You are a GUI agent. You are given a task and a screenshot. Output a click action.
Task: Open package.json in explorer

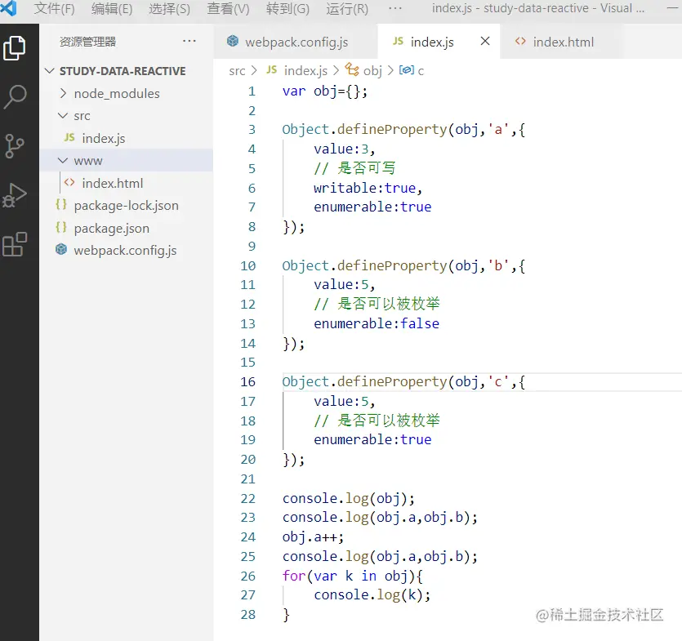click(x=126, y=228)
